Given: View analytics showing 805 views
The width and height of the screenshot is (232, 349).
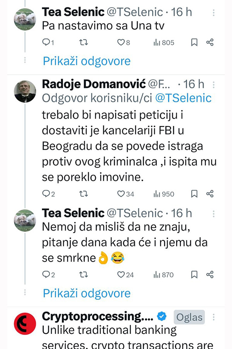Looking at the screenshot, I should coord(164,43).
